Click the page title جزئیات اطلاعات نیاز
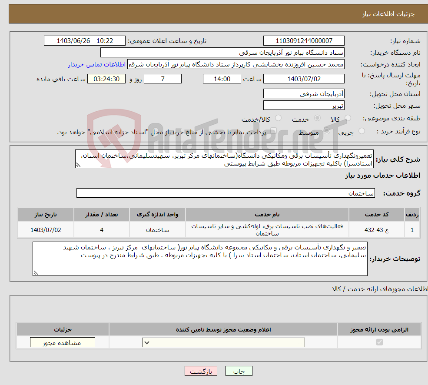428x385 pixels. tap(388, 14)
